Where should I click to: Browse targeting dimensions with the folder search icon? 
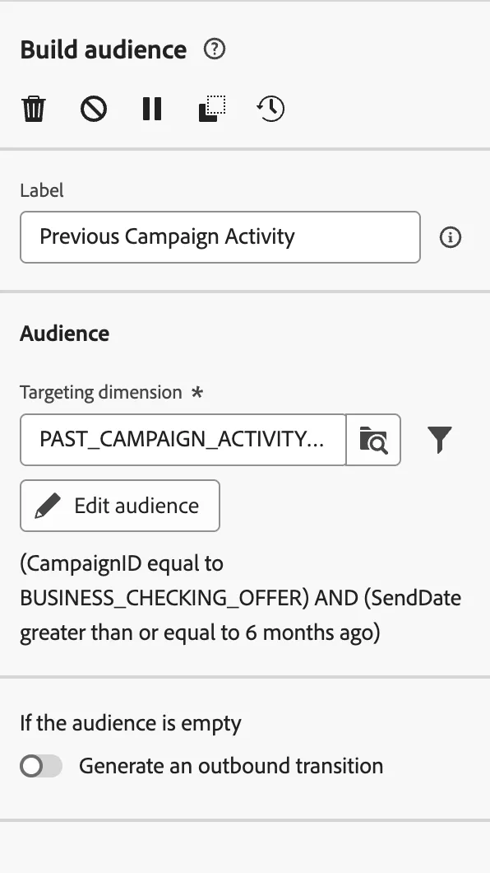coord(373,440)
